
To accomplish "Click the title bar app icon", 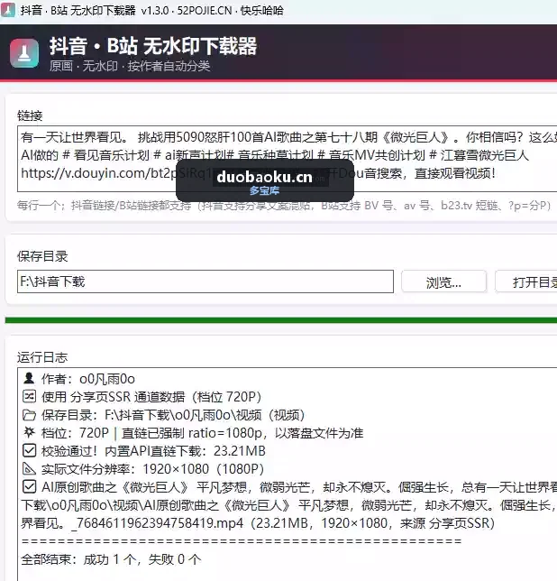I will click(x=8, y=10).
